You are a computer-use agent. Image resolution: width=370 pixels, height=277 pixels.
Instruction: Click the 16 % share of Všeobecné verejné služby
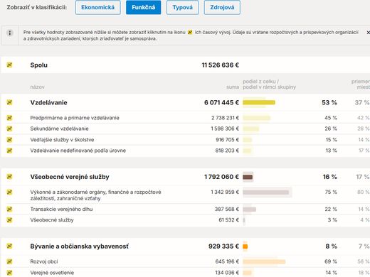coord(329,177)
